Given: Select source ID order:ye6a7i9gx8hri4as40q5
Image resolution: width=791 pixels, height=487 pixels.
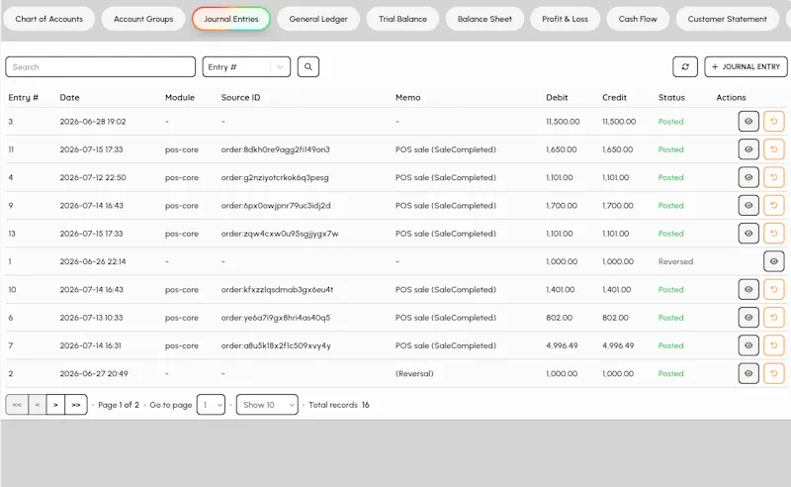Looking at the screenshot, I should [x=276, y=318].
